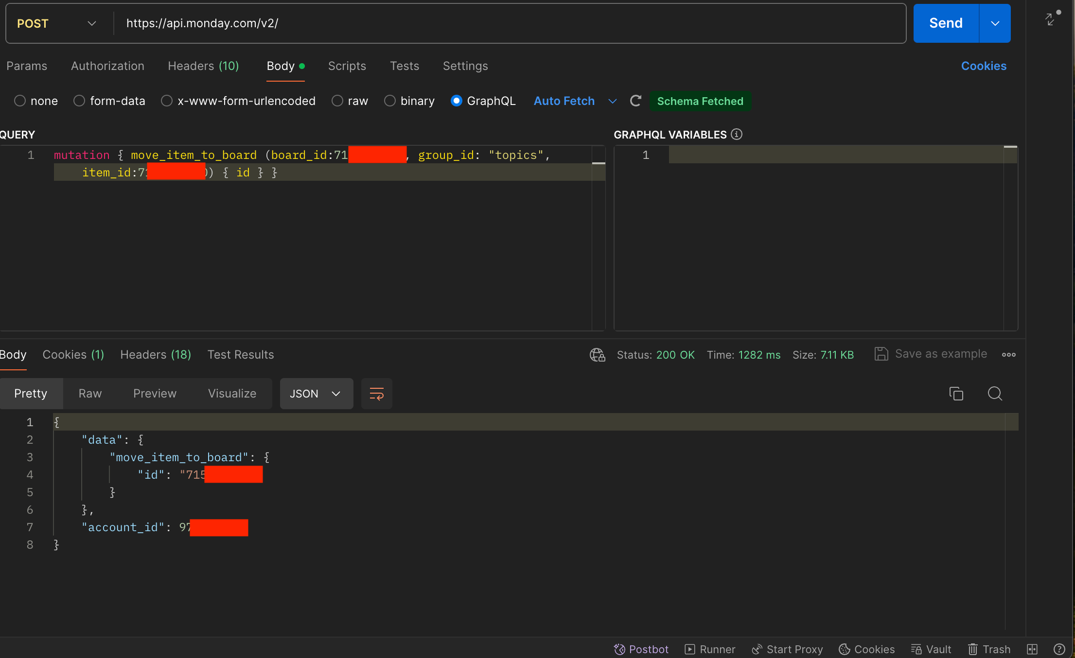Switch response view to Visualize
Viewport: 1075px width, 658px height.
(x=232, y=394)
